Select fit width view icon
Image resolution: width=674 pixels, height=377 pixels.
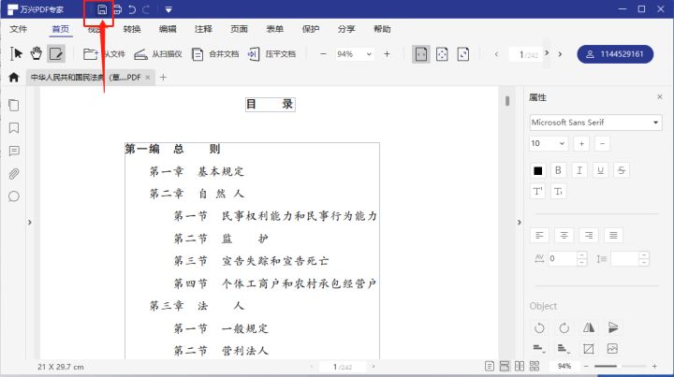[421, 54]
